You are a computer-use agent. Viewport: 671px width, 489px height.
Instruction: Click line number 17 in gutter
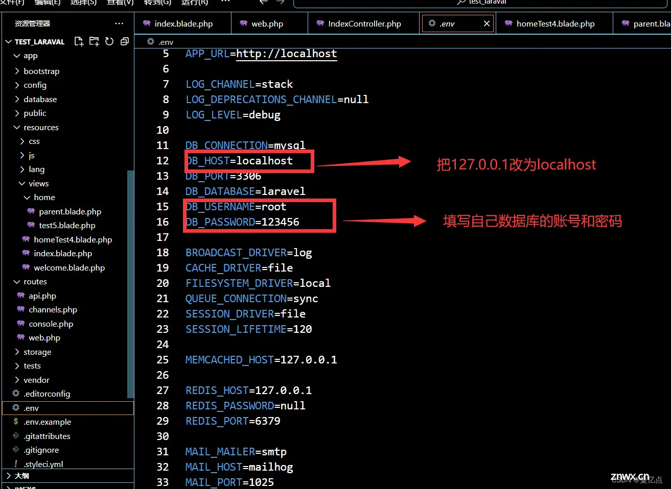[163, 237]
